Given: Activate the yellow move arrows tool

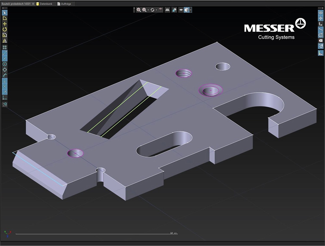Looking at the screenshot, I should [5, 24].
